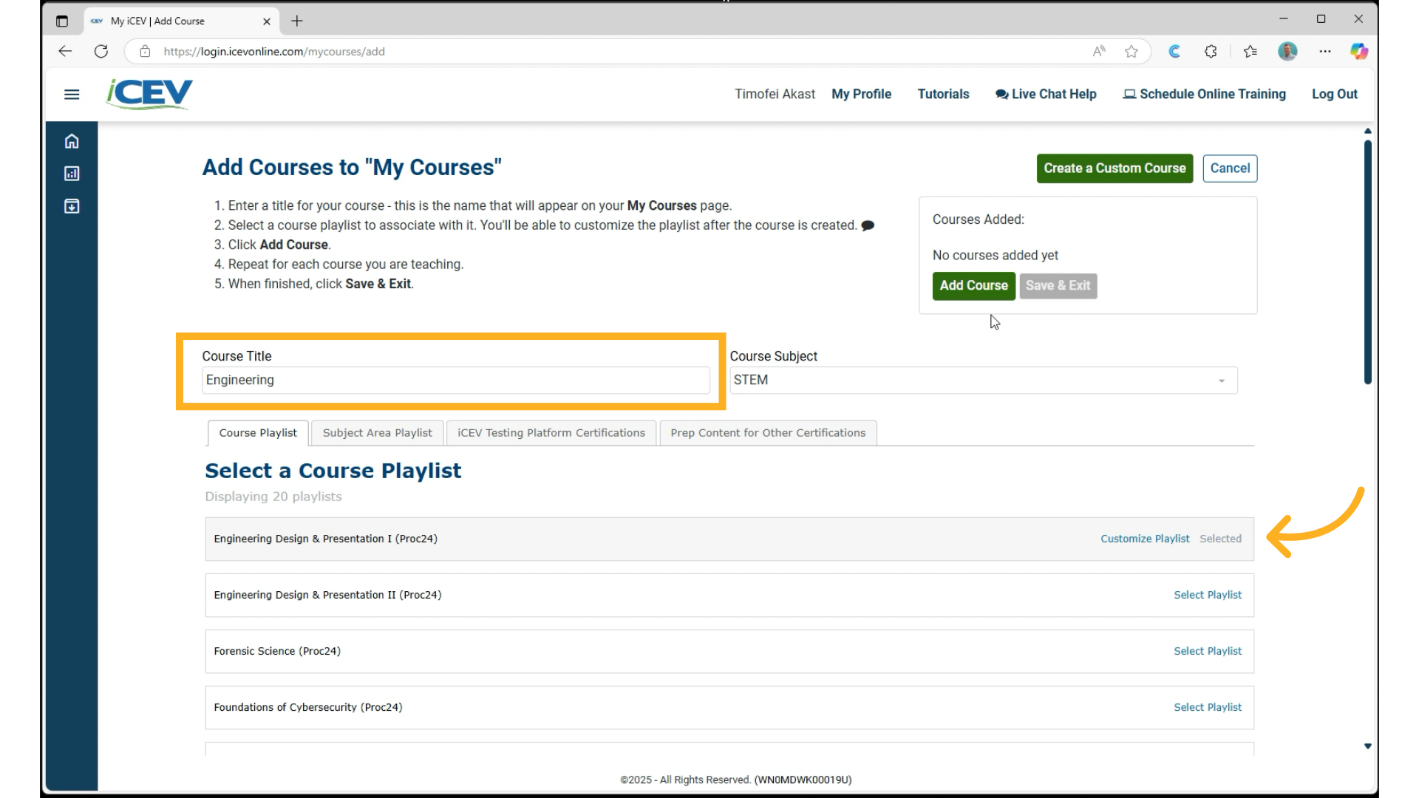Open a new browser tab
The height and width of the screenshot is (798, 1419).
pos(297,21)
